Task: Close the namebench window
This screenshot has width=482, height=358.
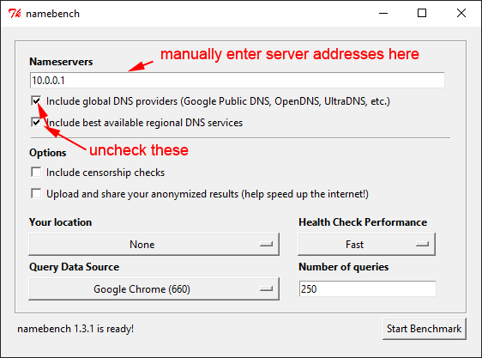Action: pyautogui.click(x=461, y=13)
